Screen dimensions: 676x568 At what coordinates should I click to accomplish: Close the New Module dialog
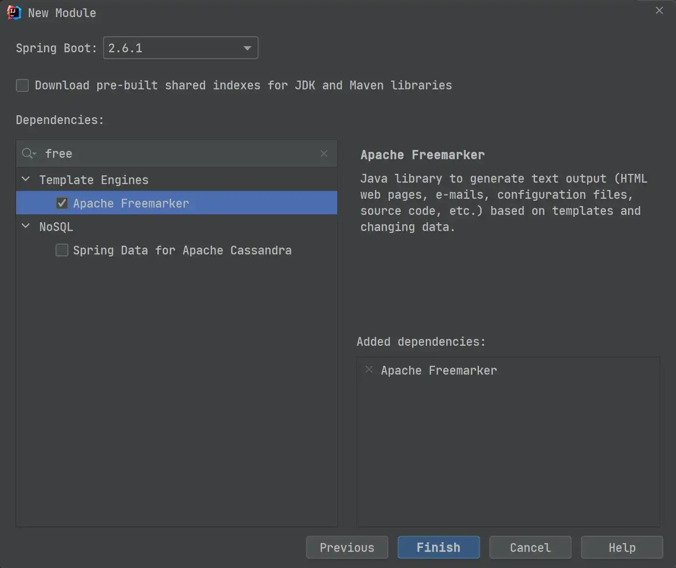pos(659,11)
